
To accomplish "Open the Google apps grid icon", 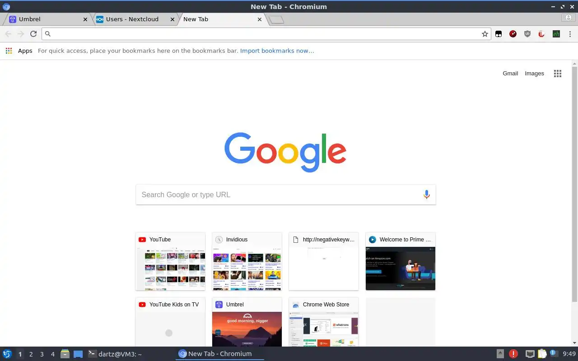I will [558, 74].
